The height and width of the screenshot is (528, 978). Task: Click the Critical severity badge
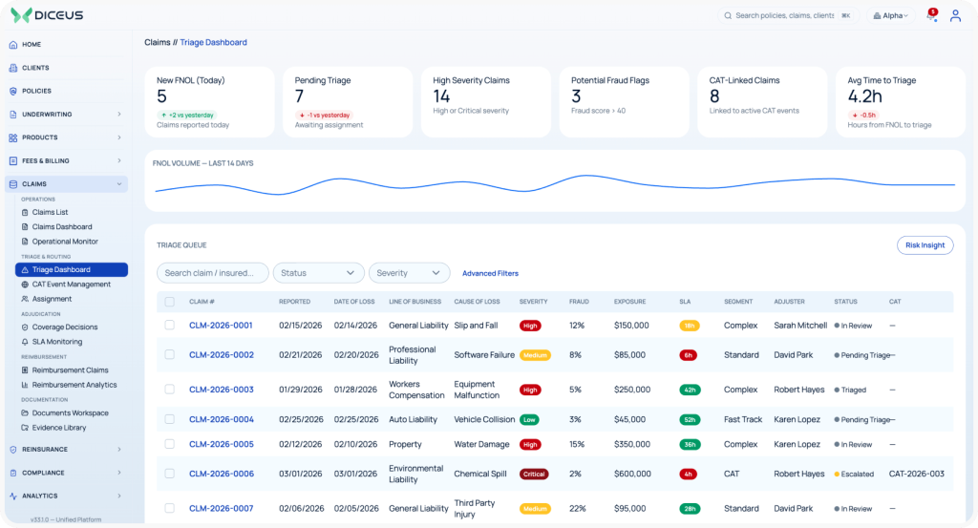click(534, 475)
